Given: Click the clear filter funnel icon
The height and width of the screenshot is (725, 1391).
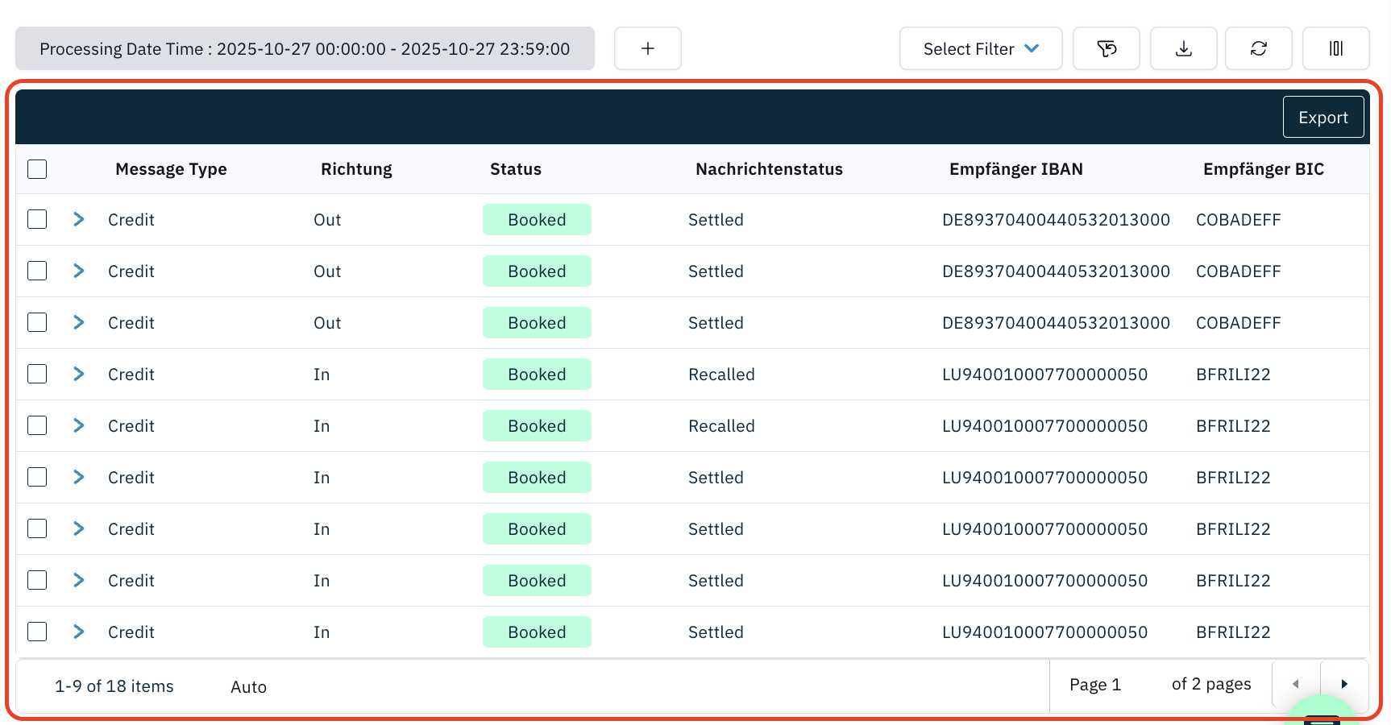Looking at the screenshot, I should pyautogui.click(x=1106, y=48).
